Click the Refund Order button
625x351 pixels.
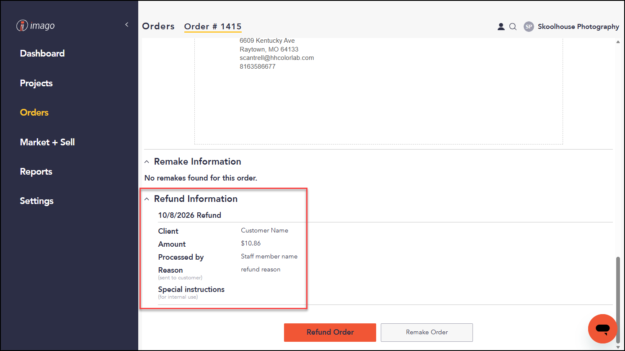pos(330,332)
